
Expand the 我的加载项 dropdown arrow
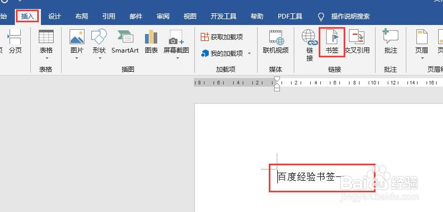pyautogui.click(x=250, y=53)
